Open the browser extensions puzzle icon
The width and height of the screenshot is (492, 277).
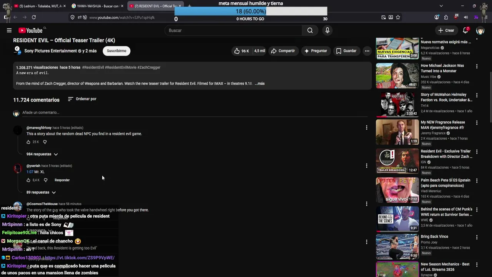[x=446, y=17]
